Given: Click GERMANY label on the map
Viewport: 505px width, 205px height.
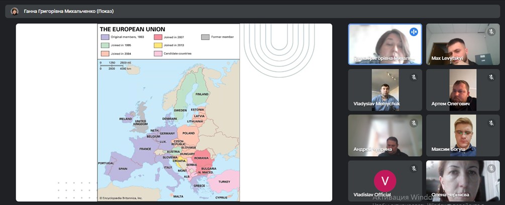Looking at the screenshot, I should coord(167,134).
